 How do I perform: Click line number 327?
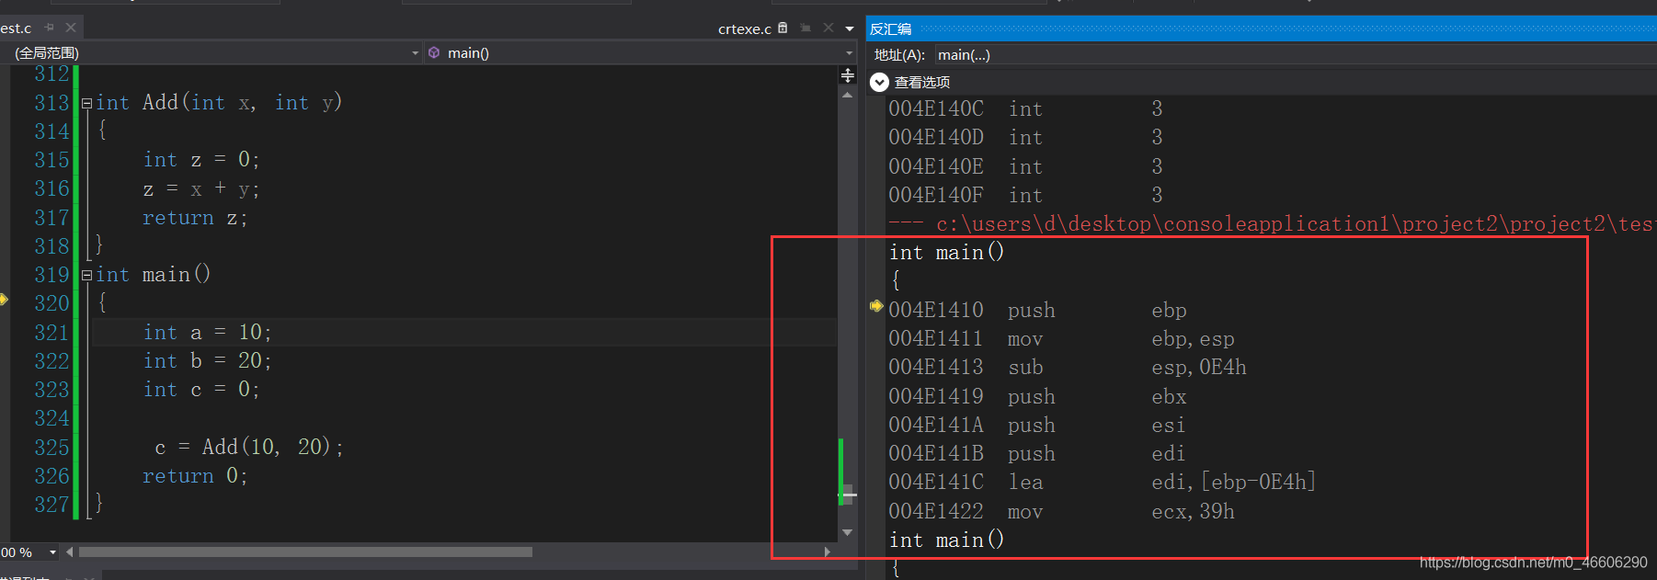51,505
